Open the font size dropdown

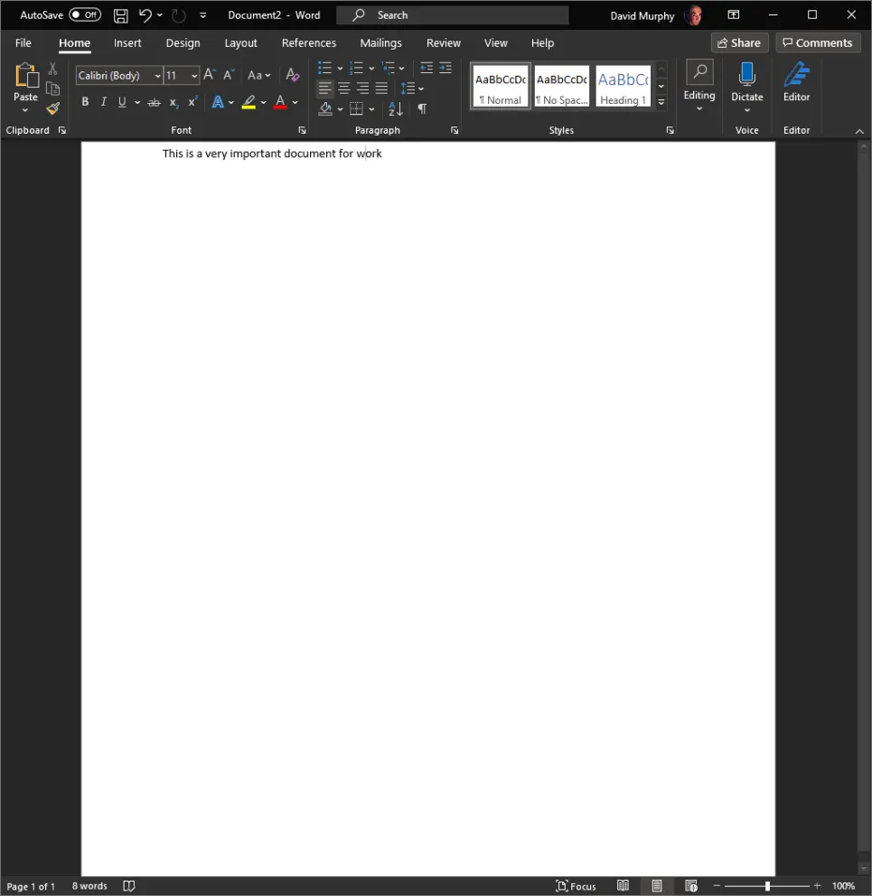pos(194,76)
